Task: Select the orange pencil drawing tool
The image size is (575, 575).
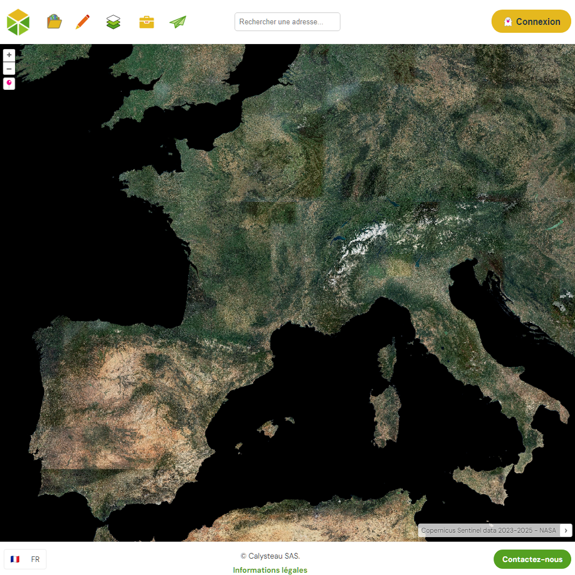Action: coord(83,21)
